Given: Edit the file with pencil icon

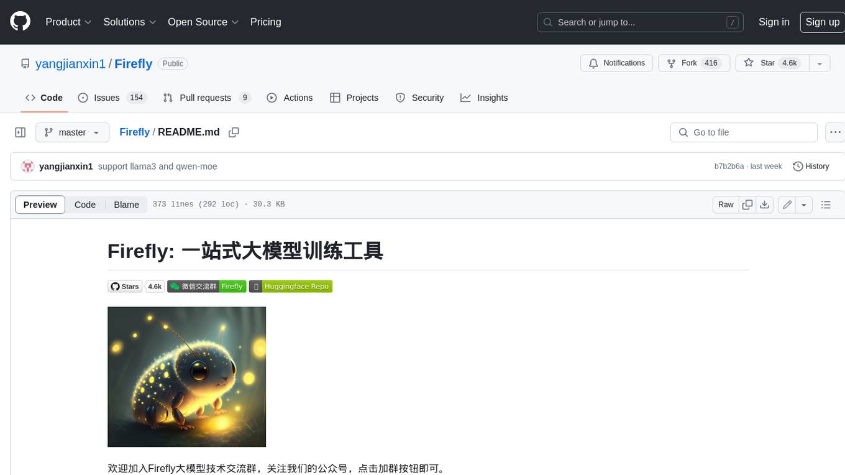Looking at the screenshot, I should point(787,205).
